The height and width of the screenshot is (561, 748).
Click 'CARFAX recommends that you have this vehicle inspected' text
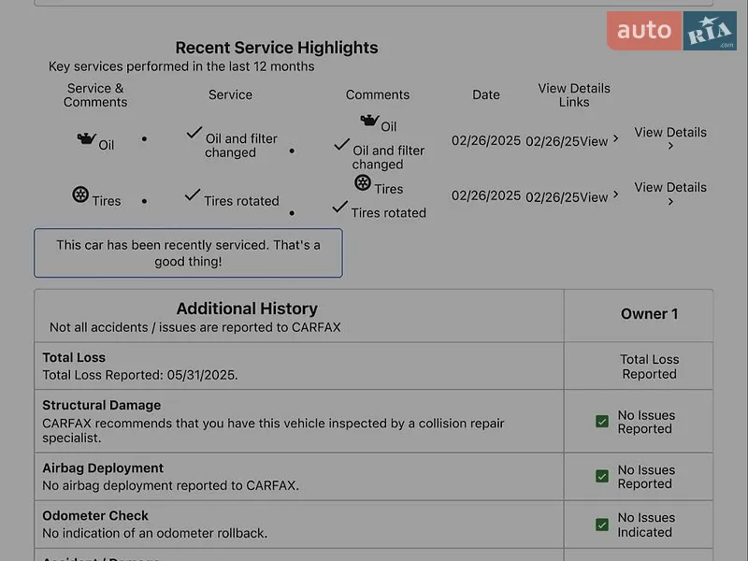[273, 430]
